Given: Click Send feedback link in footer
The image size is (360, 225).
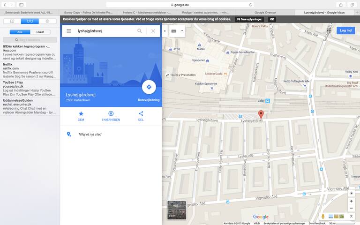Looking at the screenshot, I should pyautogui.click(x=317, y=223).
